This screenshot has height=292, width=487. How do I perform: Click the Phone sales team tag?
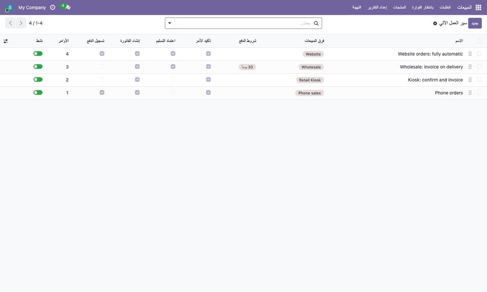click(x=309, y=93)
